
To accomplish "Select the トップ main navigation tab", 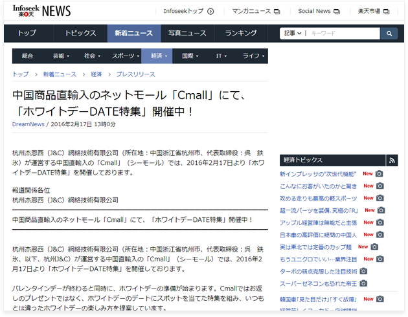I will 27,33.
